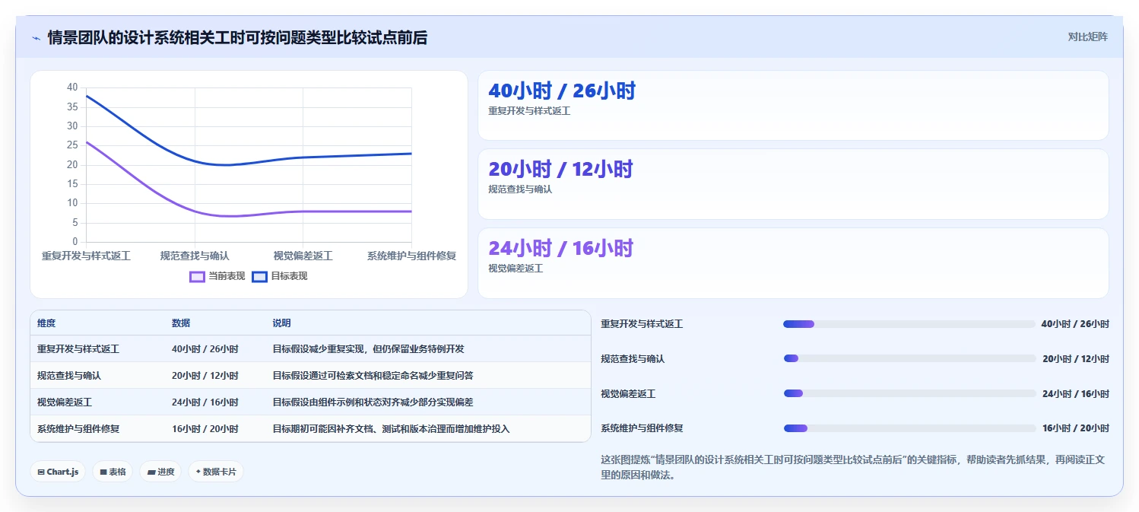The width and height of the screenshot is (1139, 512).
Task: Click the 系统维护与组件修复 progress bar
Action: 909,428
